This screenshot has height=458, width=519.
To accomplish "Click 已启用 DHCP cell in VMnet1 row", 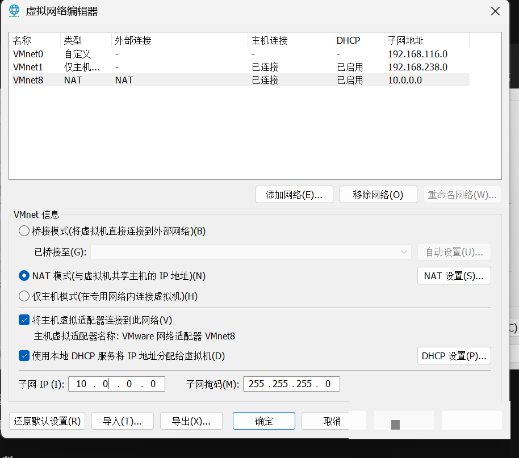I will click(350, 67).
